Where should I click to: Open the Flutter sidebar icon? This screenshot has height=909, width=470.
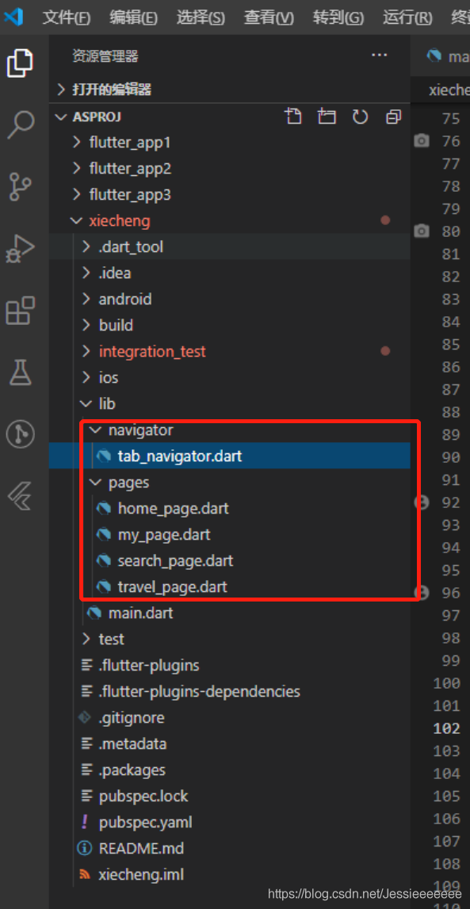click(21, 495)
